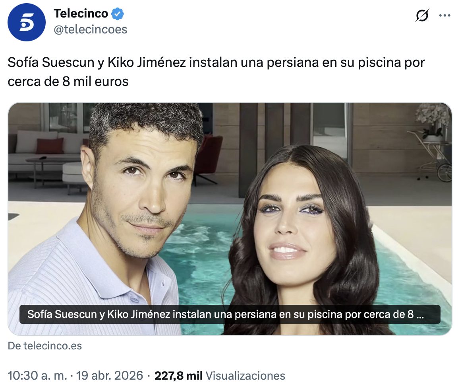Click the 10:30 a. m. timestamp

(x=38, y=376)
